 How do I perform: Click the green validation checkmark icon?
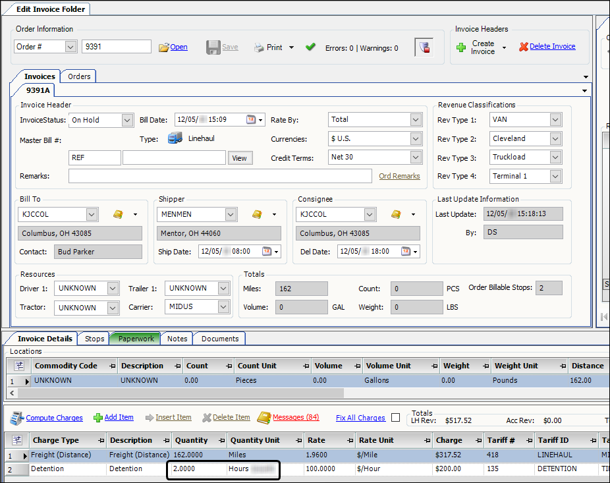[x=311, y=47]
